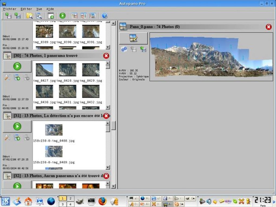The width and height of the screenshot is (276, 207).
Task: Select thumbnail img_0429.jpg
Action: tap(91, 70)
